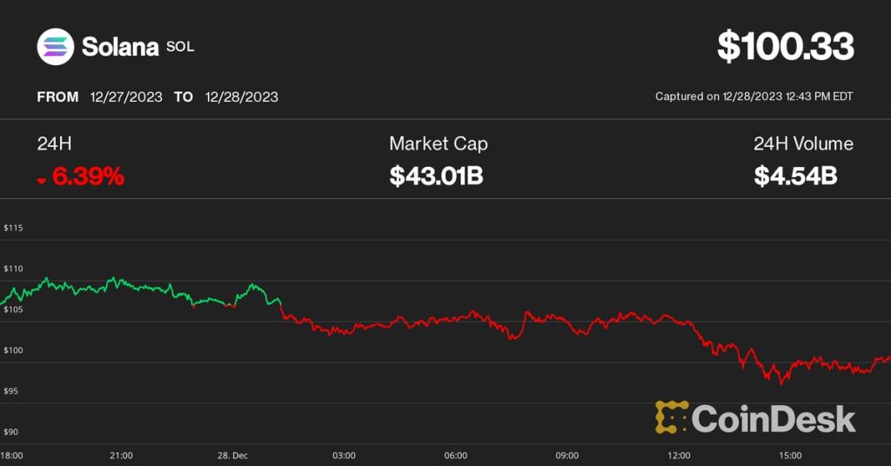
Task: Select the FROM date 12/27/2023
Action: (x=126, y=97)
